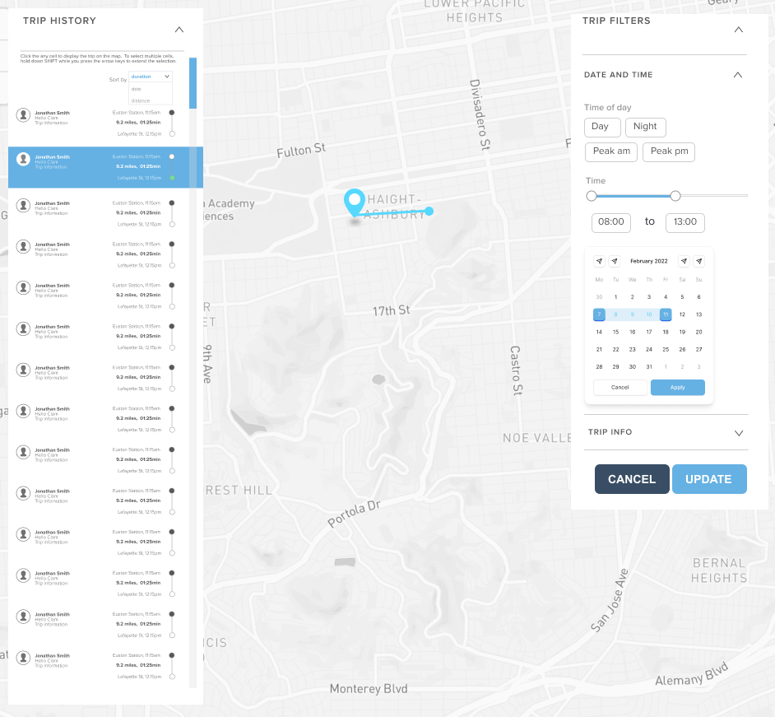Screen dimensions: 775x717
Task: Click the Update button in Trip Filters
Action: (x=708, y=478)
